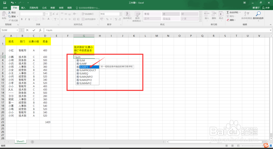273x149 pixels.
Task: Cancel formula entry with X button
Action: [27, 30]
